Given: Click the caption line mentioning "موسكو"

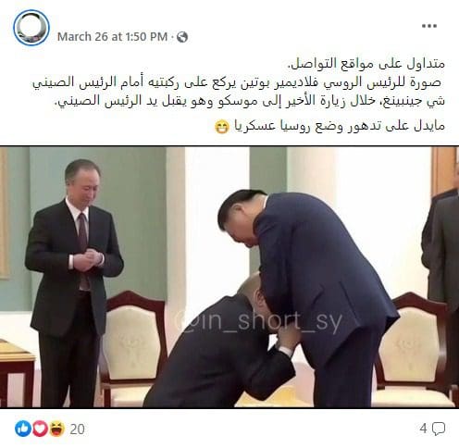Looking at the screenshot, I should pyautogui.click(x=250, y=101).
